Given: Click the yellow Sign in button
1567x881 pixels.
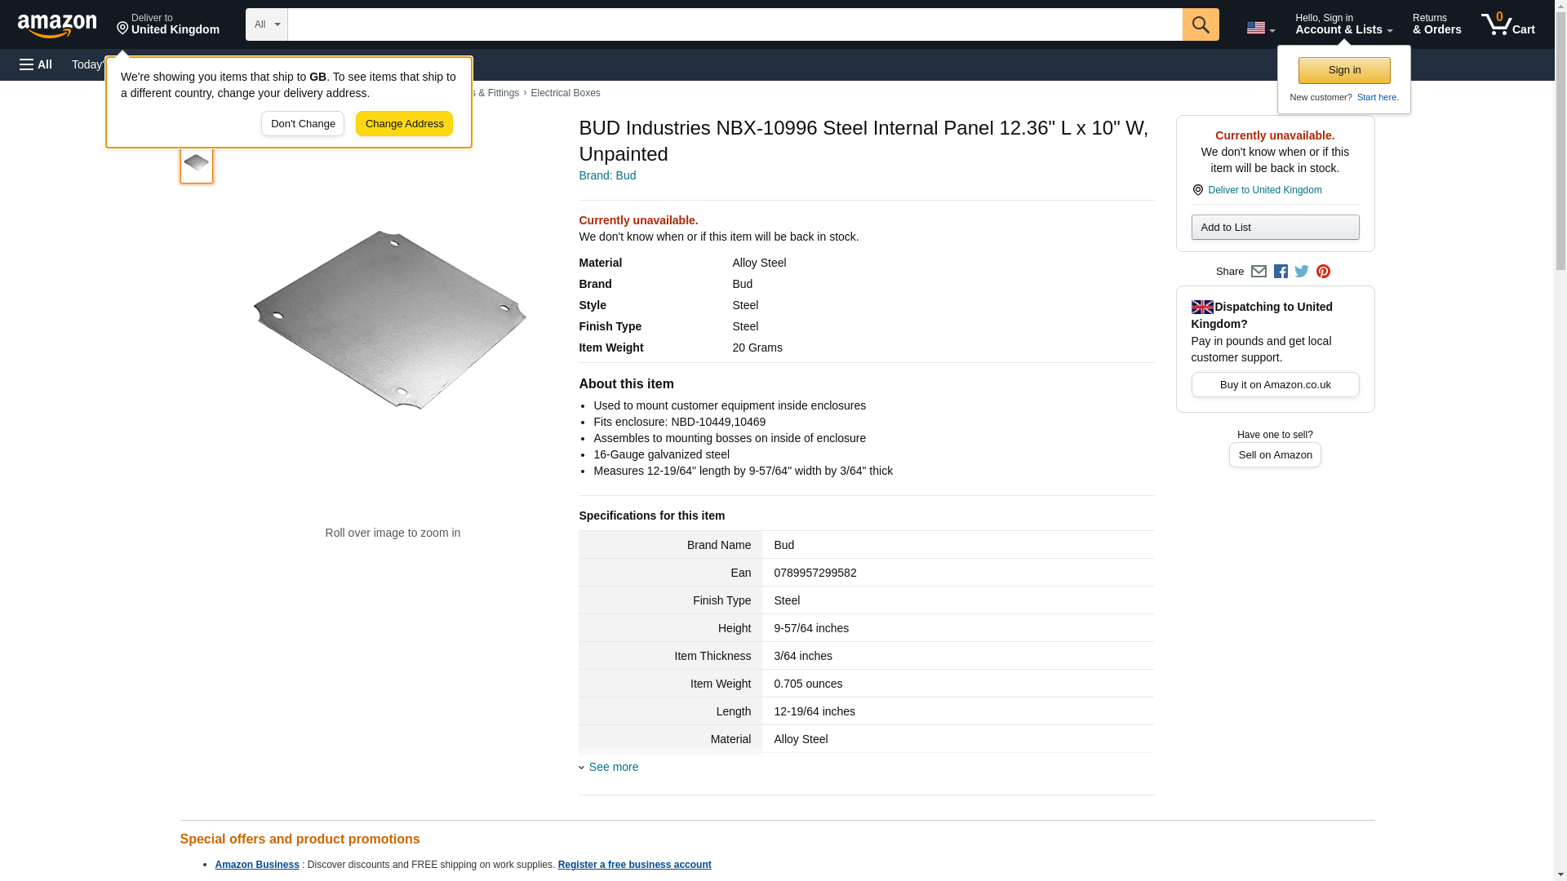Looking at the screenshot, I should click(1344, 70).
